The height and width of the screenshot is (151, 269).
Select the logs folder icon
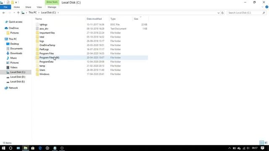(x=37, y=41)
